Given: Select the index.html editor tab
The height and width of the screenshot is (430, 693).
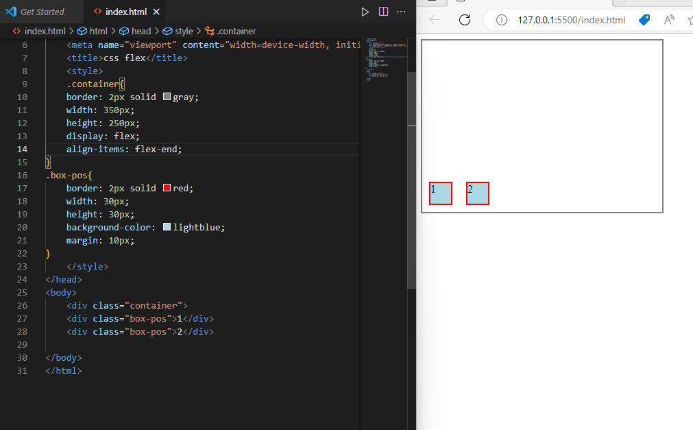Looking at the screenshot, I should [125, 12].
